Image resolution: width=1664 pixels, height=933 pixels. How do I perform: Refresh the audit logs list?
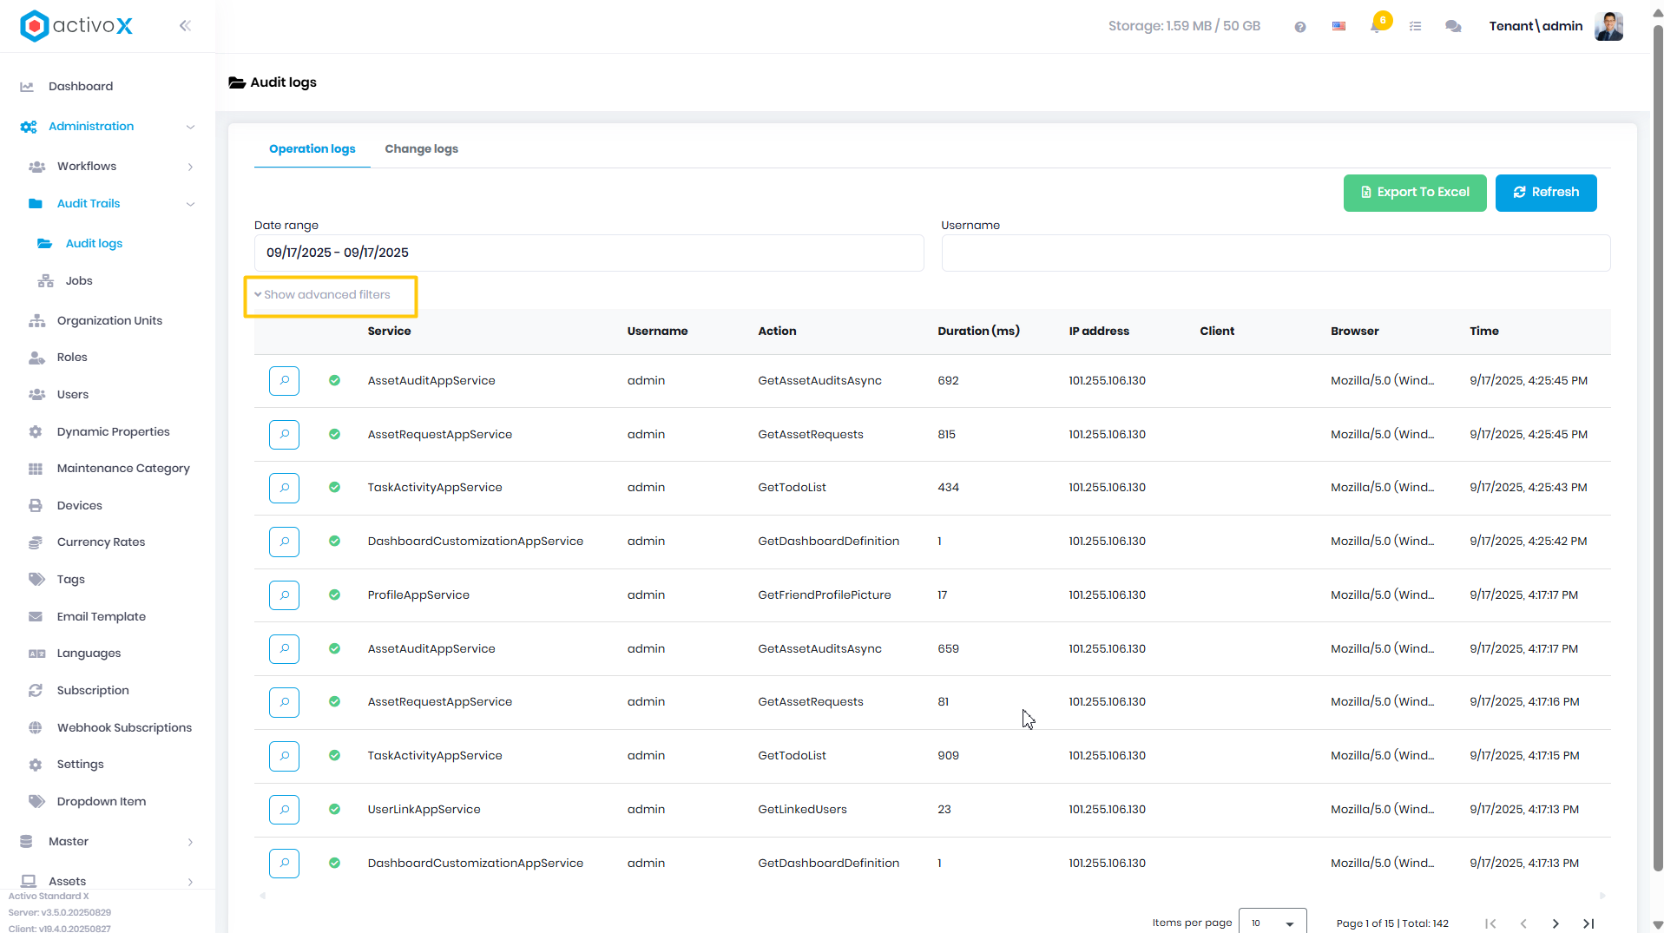tap(1546, 193)
